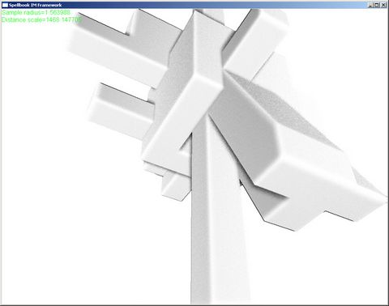The width and height of the screenshot is (389, 306).
Task: Click the blank white area at bottom left
Action: tap(81, 243)
